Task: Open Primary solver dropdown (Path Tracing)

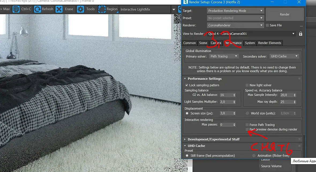Action: point(224,56)
